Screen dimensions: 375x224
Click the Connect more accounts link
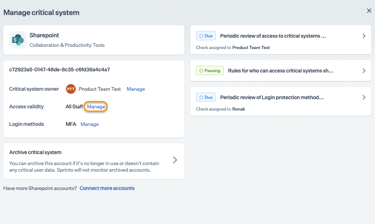[x=107, y=188]
